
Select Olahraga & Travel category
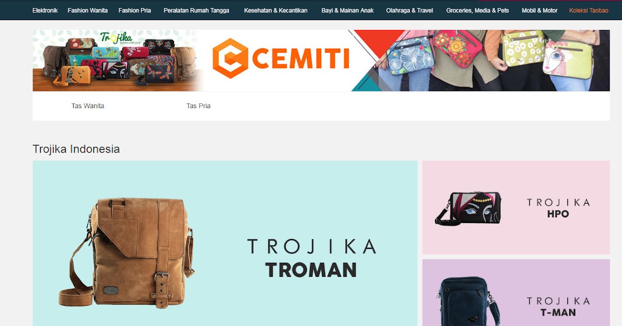point(410,10)
